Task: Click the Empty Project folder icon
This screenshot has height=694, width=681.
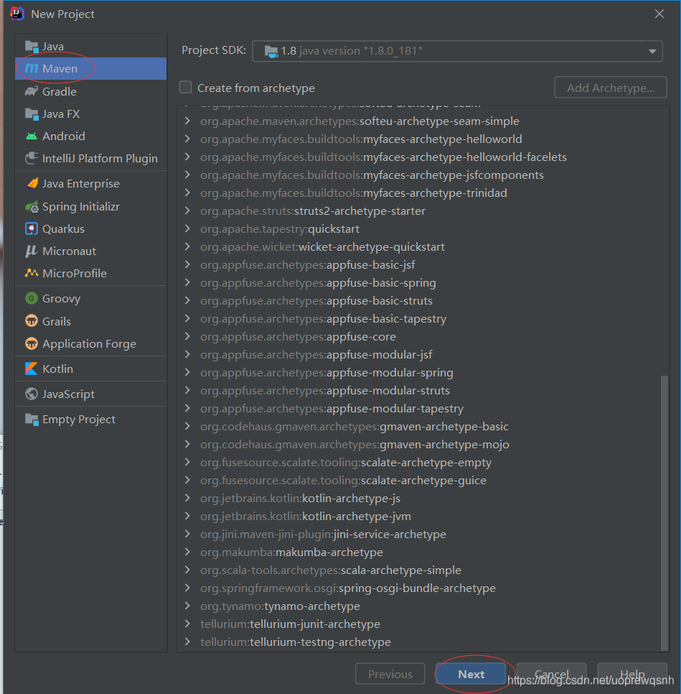Action: pos(32,419)
